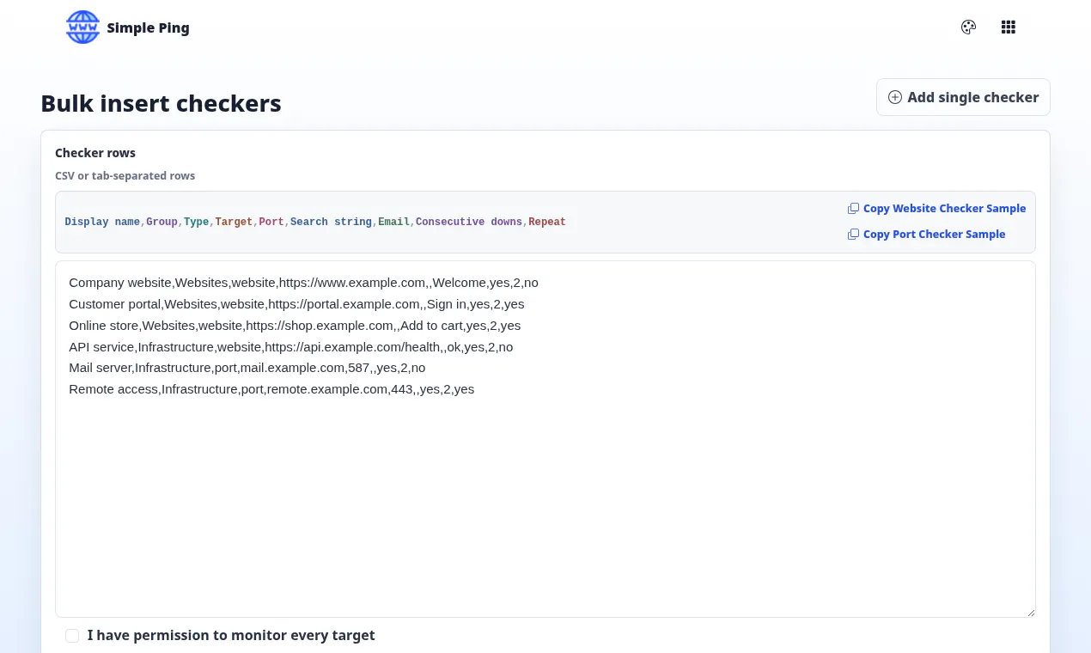Click the copy icon beside Website Checker Sample
The image size is (1091, 653).
pos(853,209)
